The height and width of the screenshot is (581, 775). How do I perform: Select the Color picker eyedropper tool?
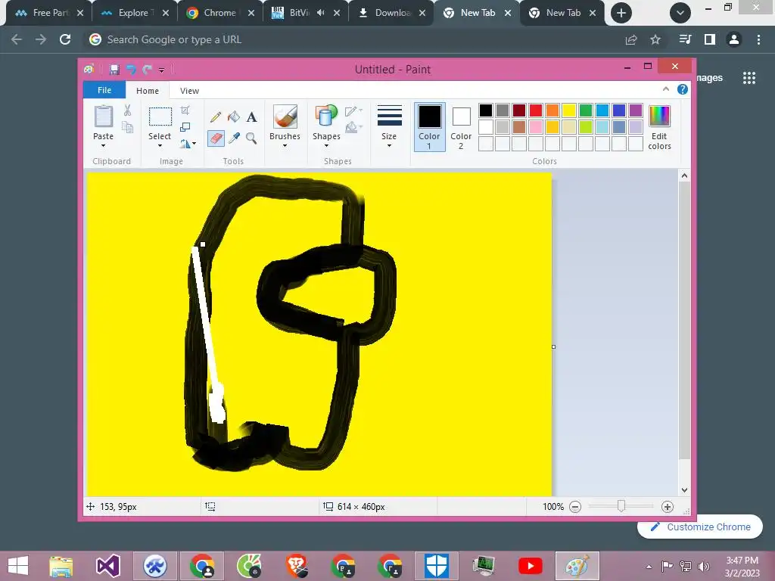coord(234,138)
